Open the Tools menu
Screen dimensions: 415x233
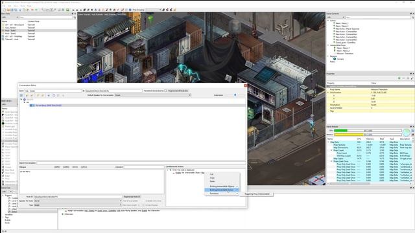pyautogui.click(x=23, y=6)
